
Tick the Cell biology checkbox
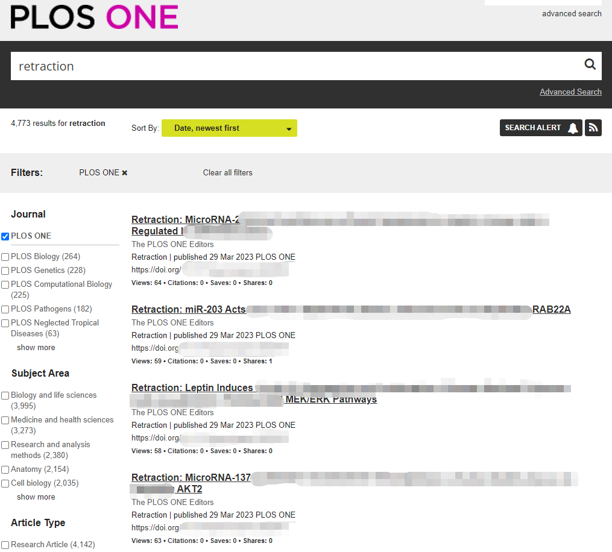click(x=5, y=484)
